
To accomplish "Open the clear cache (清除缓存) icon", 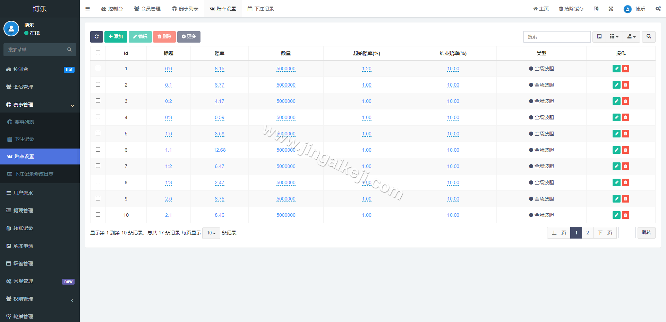I will pyautogui.click(x=571, y=9).
